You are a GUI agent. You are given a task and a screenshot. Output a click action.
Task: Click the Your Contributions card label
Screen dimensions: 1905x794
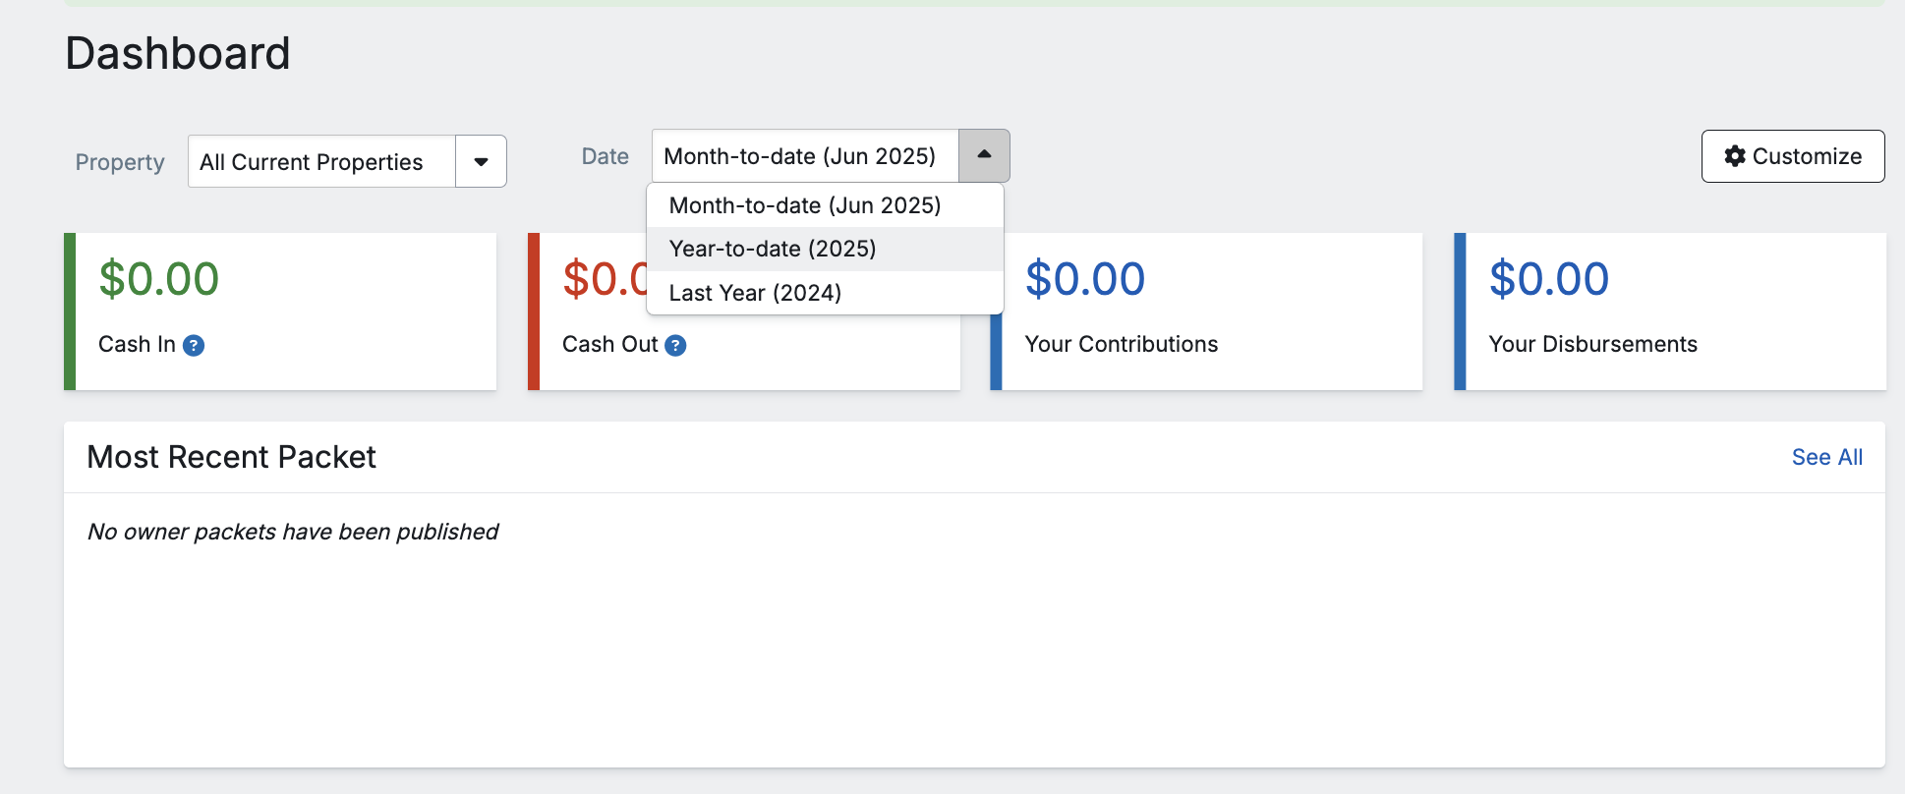coord(1121,344)
